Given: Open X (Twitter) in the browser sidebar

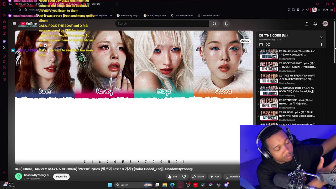Looking at the screenshot, I should (x=4, y=48).
